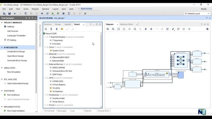
Task: Click the Board panel help question mark
Action: (x=90, y=24)
